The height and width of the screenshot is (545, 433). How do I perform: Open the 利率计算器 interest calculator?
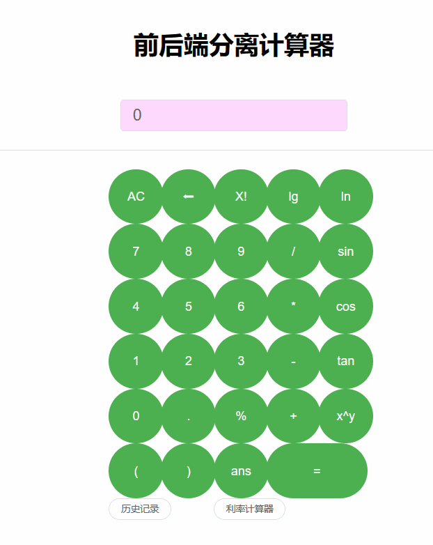pos(249,509)
